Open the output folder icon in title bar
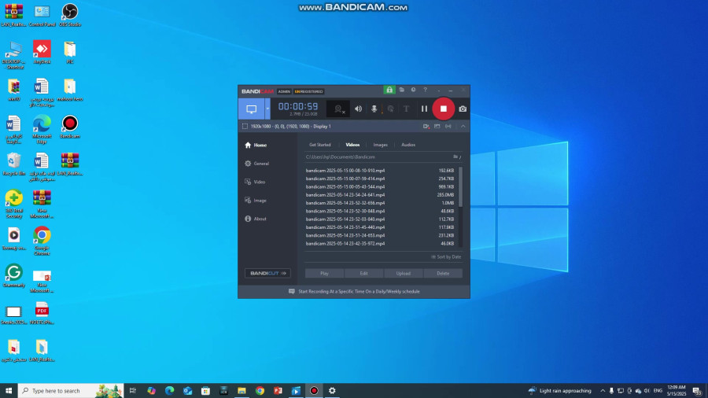708x398 pixels. click(x=401, y=90)
